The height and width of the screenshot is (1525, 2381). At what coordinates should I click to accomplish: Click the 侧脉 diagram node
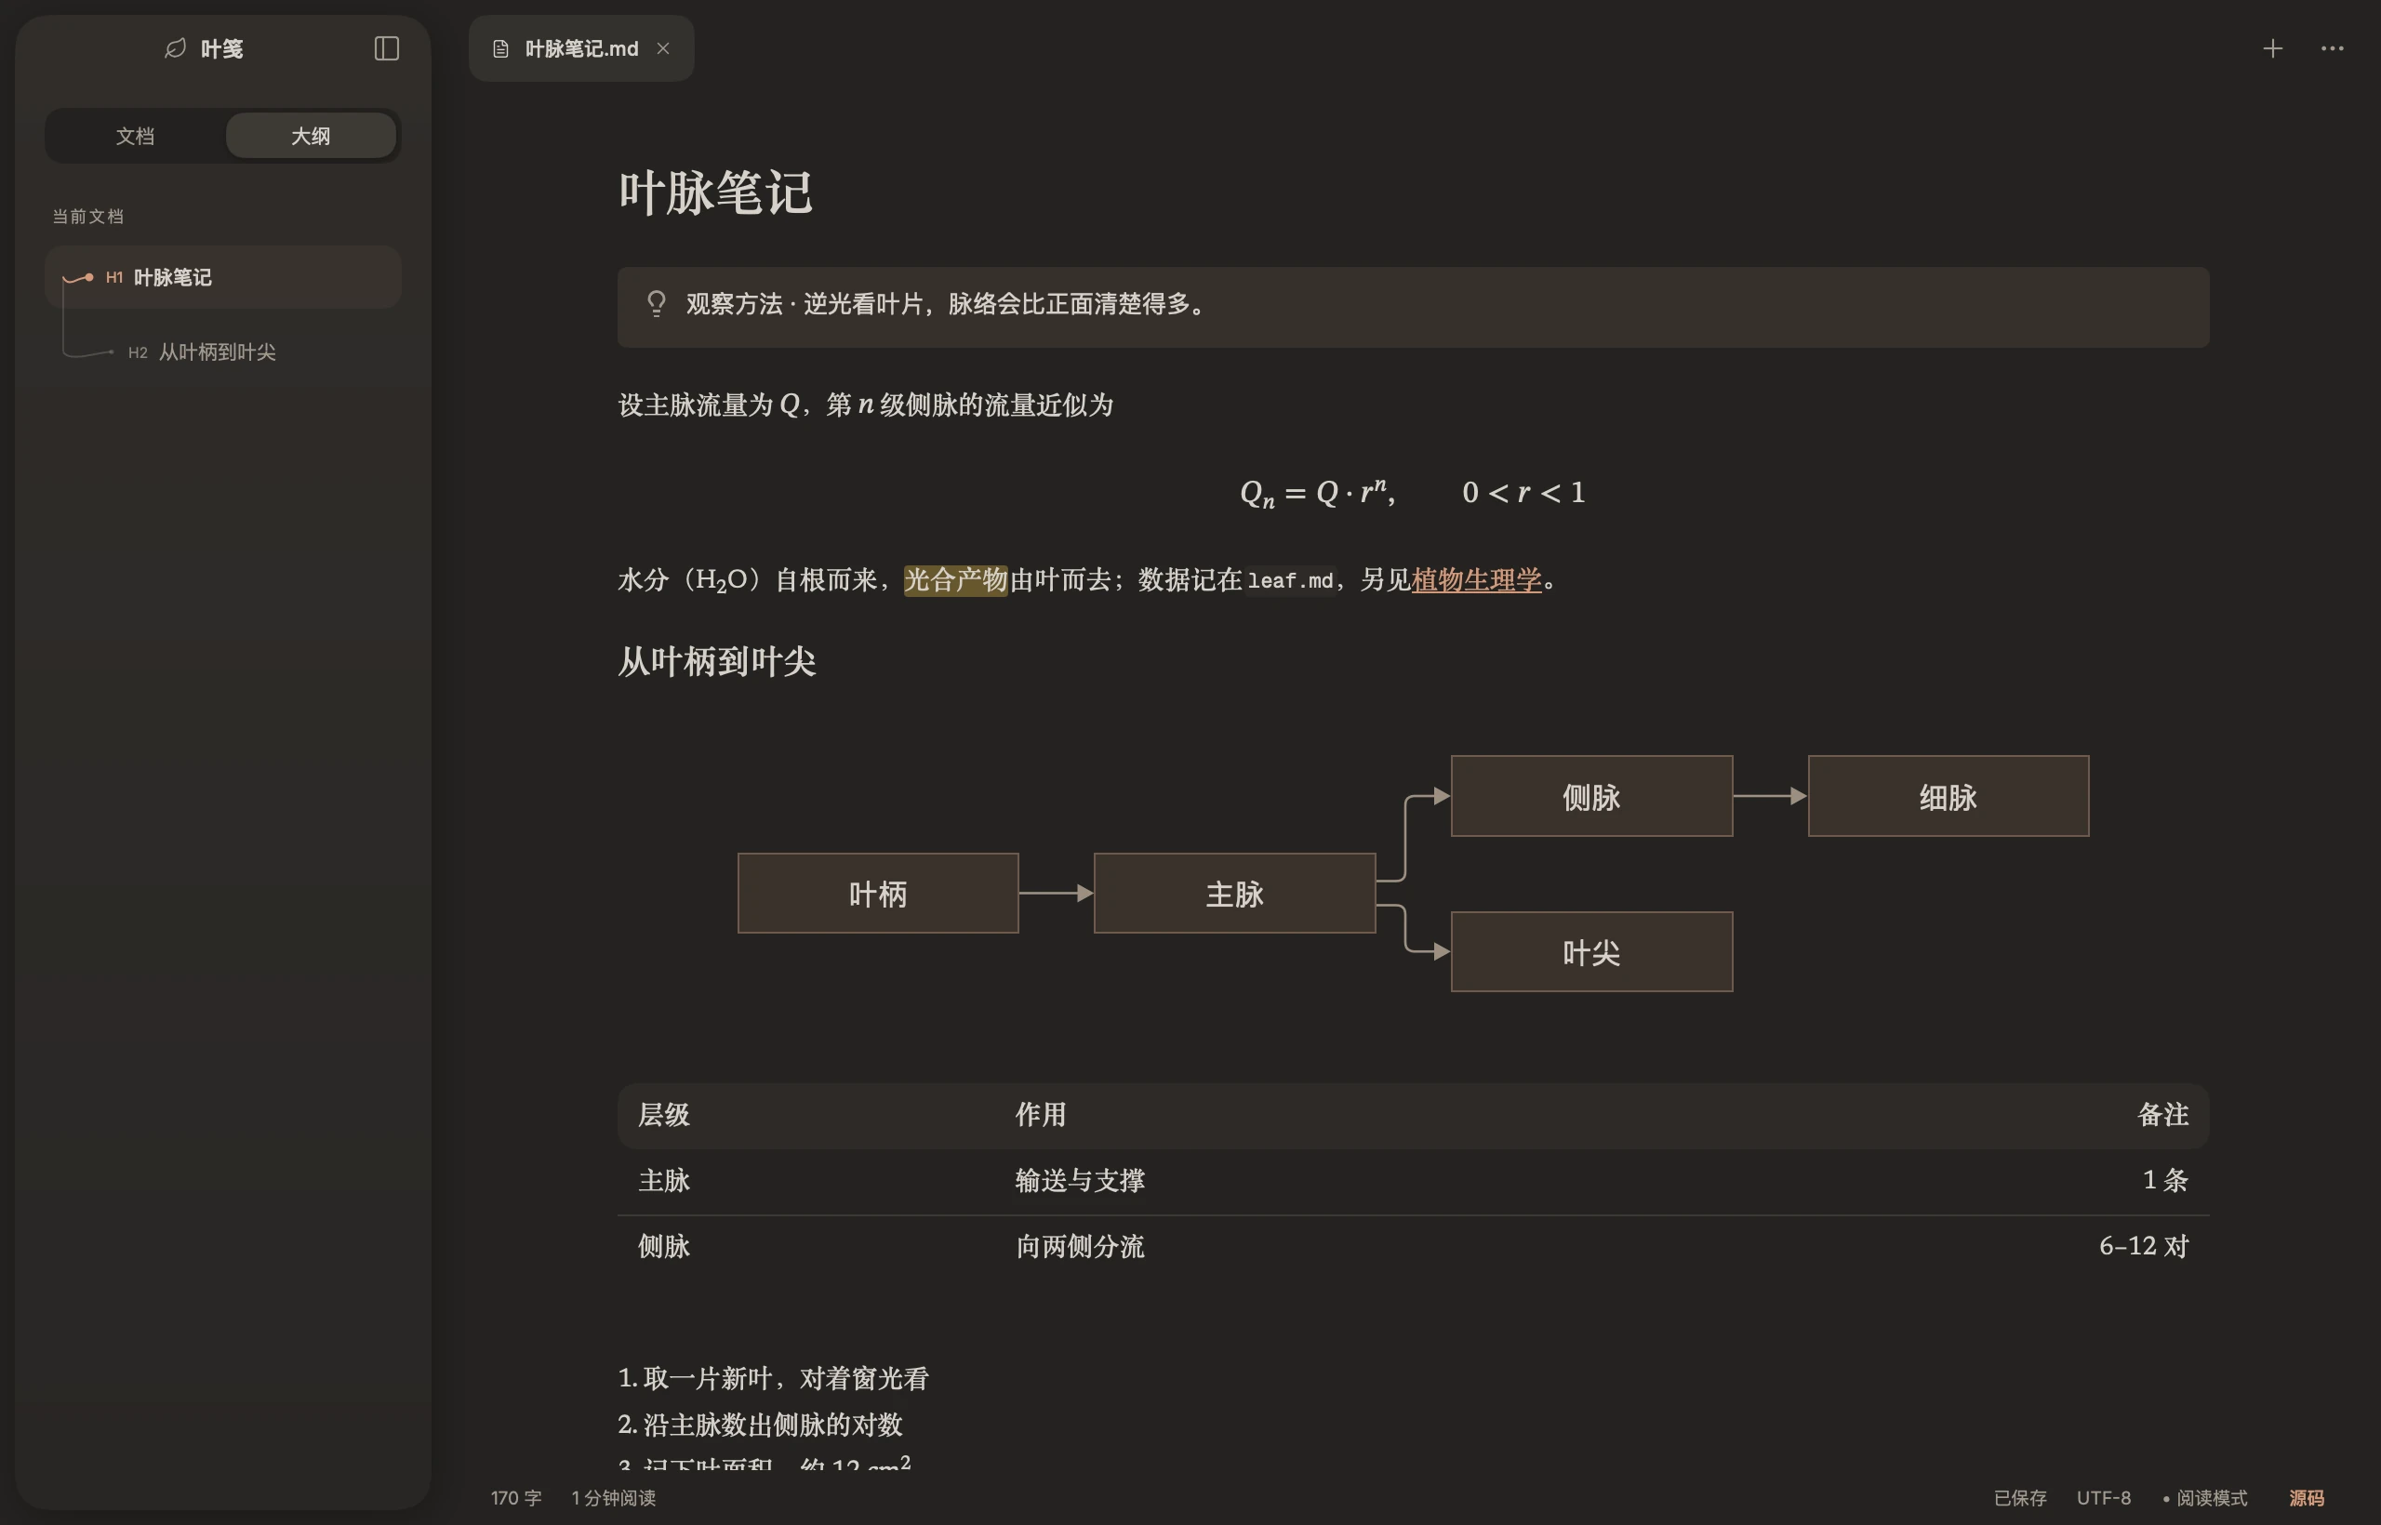[1591, 796]
